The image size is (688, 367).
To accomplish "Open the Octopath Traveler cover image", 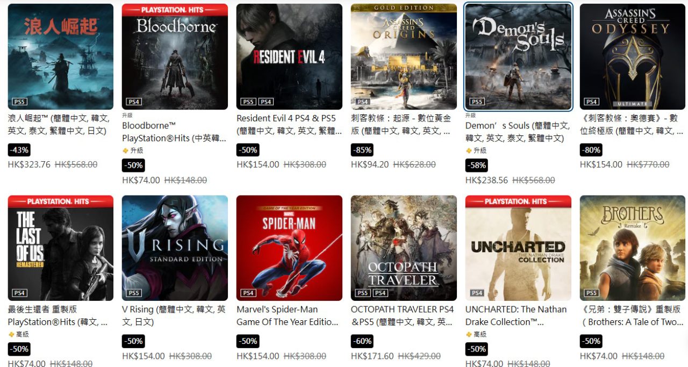I will coord(404,248).
